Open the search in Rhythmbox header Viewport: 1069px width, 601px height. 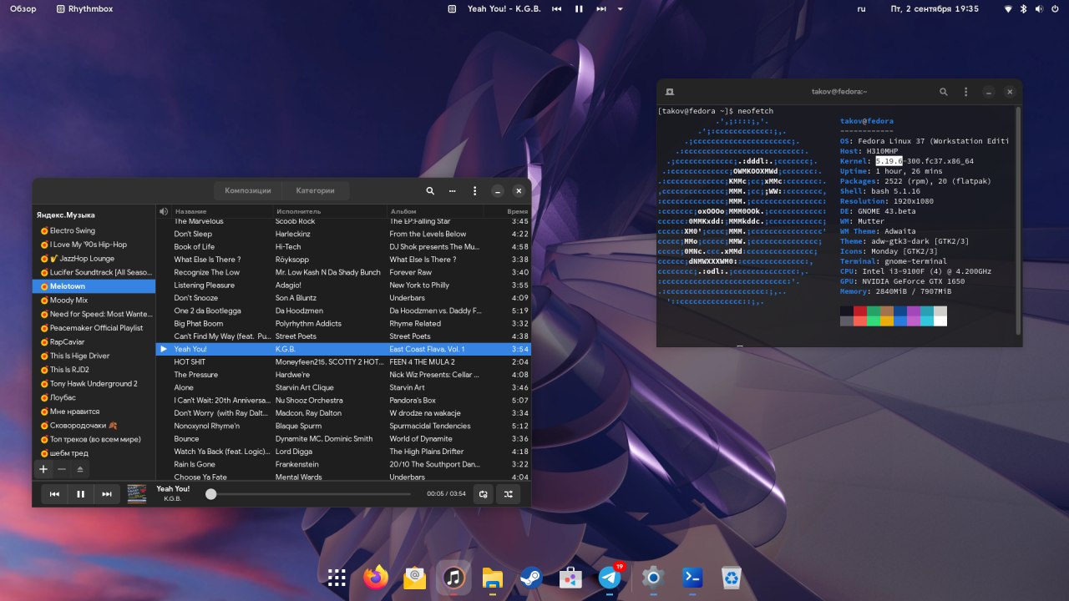coord(430,190)
